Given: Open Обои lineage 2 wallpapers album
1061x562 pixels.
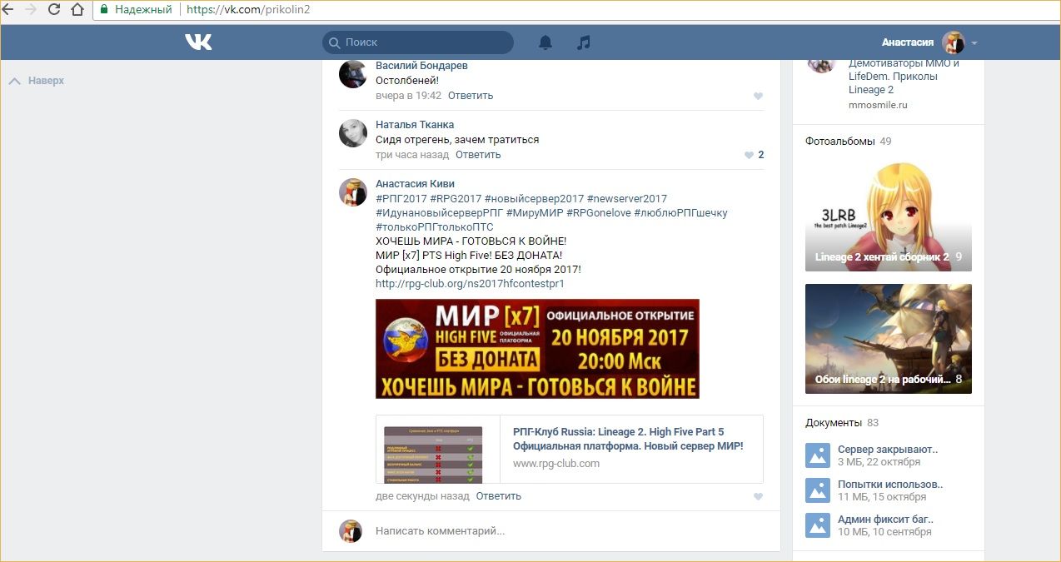Looking at the screenshot, I should point(889,339).
